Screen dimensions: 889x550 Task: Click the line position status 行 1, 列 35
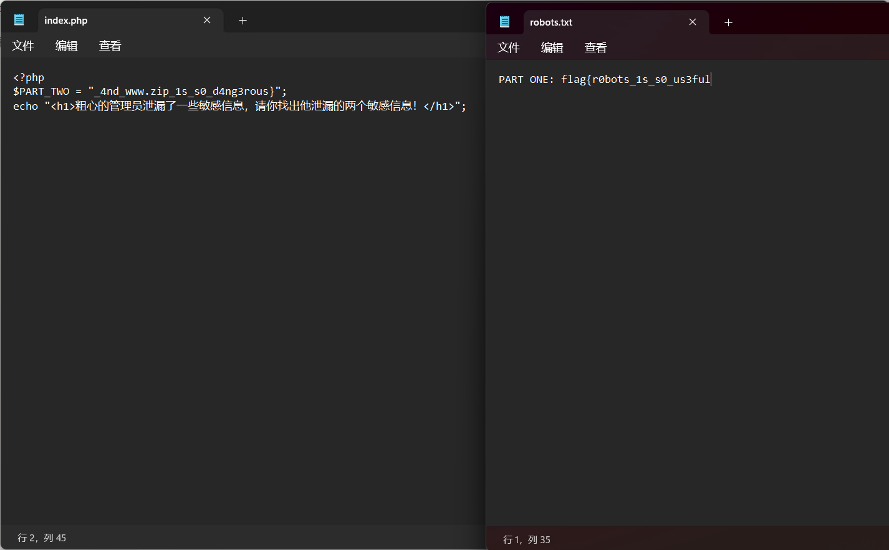pyautogui.click(x=527, y=539)
